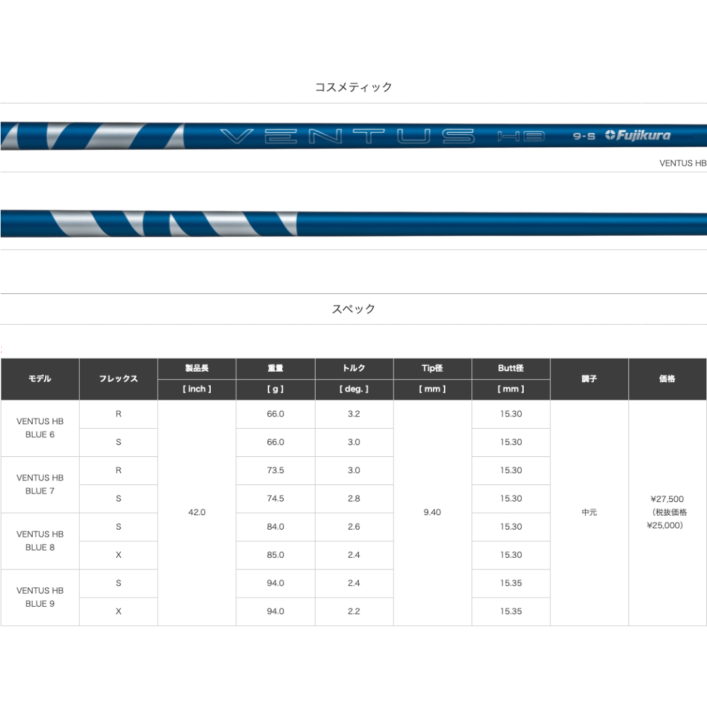707x707 pixels.
Task: Select the 調子 column header
Action: [x=589, y=379]
